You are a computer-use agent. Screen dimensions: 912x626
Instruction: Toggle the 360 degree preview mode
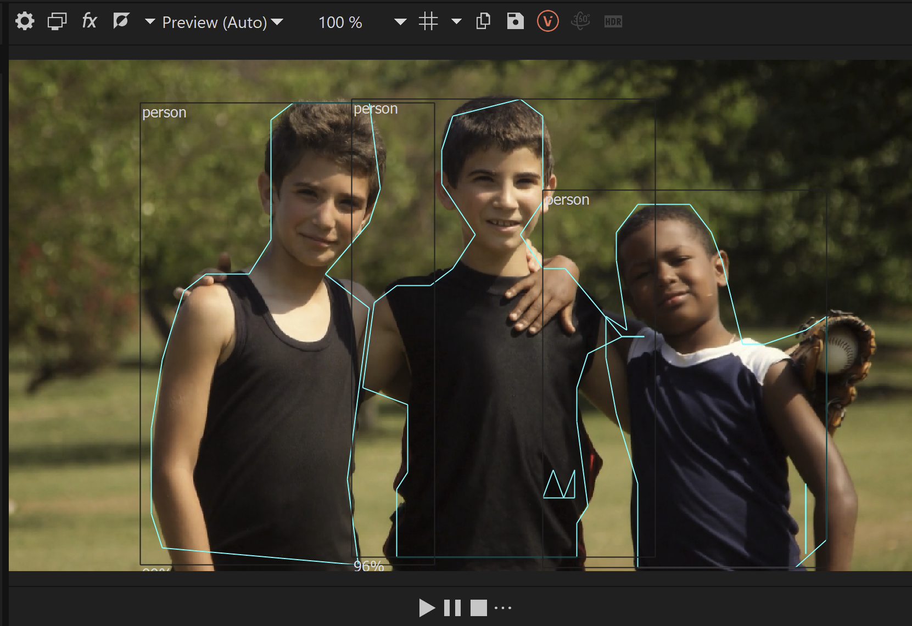click(580, 21)
